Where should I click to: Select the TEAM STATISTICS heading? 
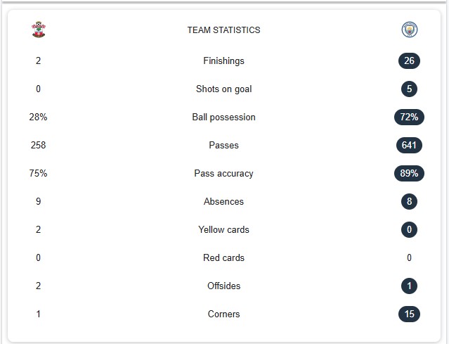click(x=223, y=30)
